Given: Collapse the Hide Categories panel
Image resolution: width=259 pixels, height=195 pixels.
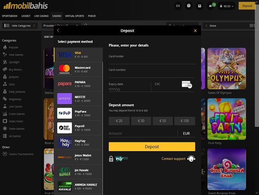Looking at the screenshot, I should 19,26.
